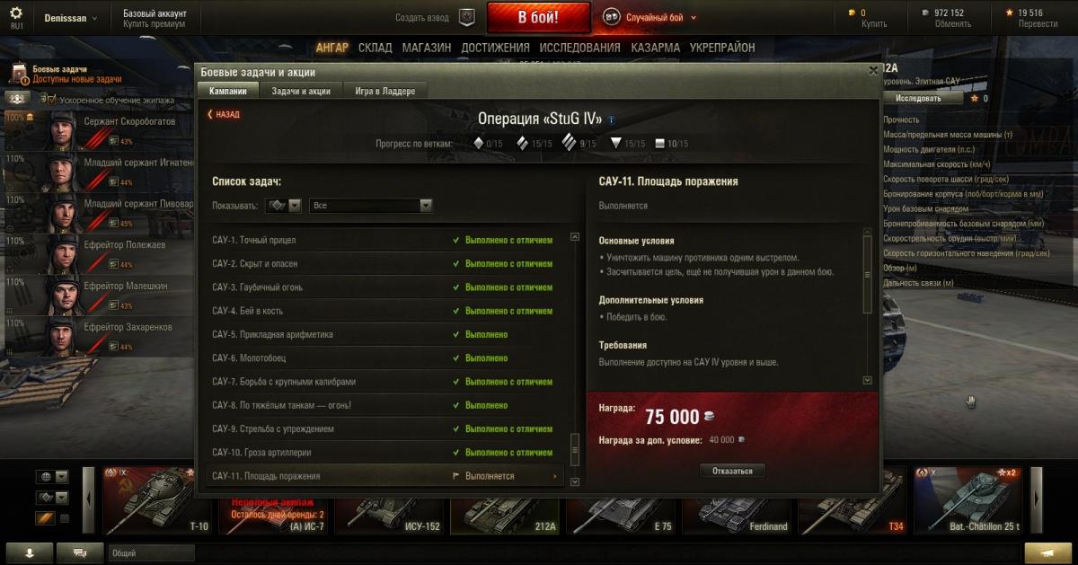Open the Все task filter dropdown

coord(371,206)
